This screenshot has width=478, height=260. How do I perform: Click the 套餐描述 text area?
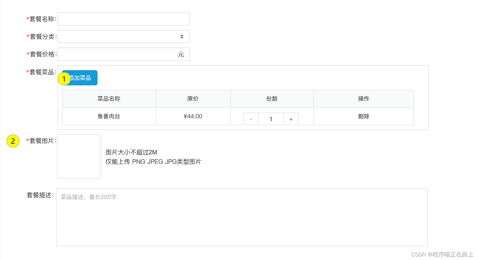pyautogui.click(x=242, y=217)
